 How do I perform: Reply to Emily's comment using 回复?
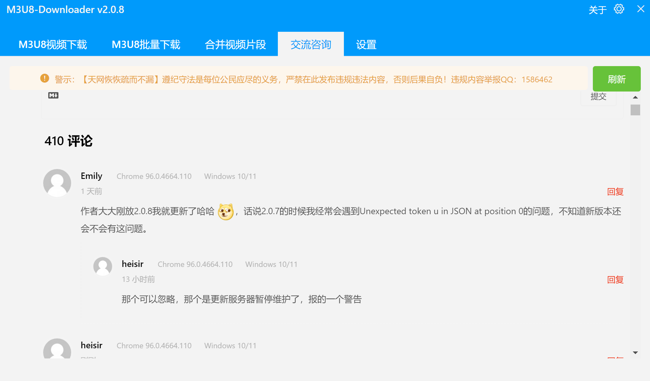615,191
